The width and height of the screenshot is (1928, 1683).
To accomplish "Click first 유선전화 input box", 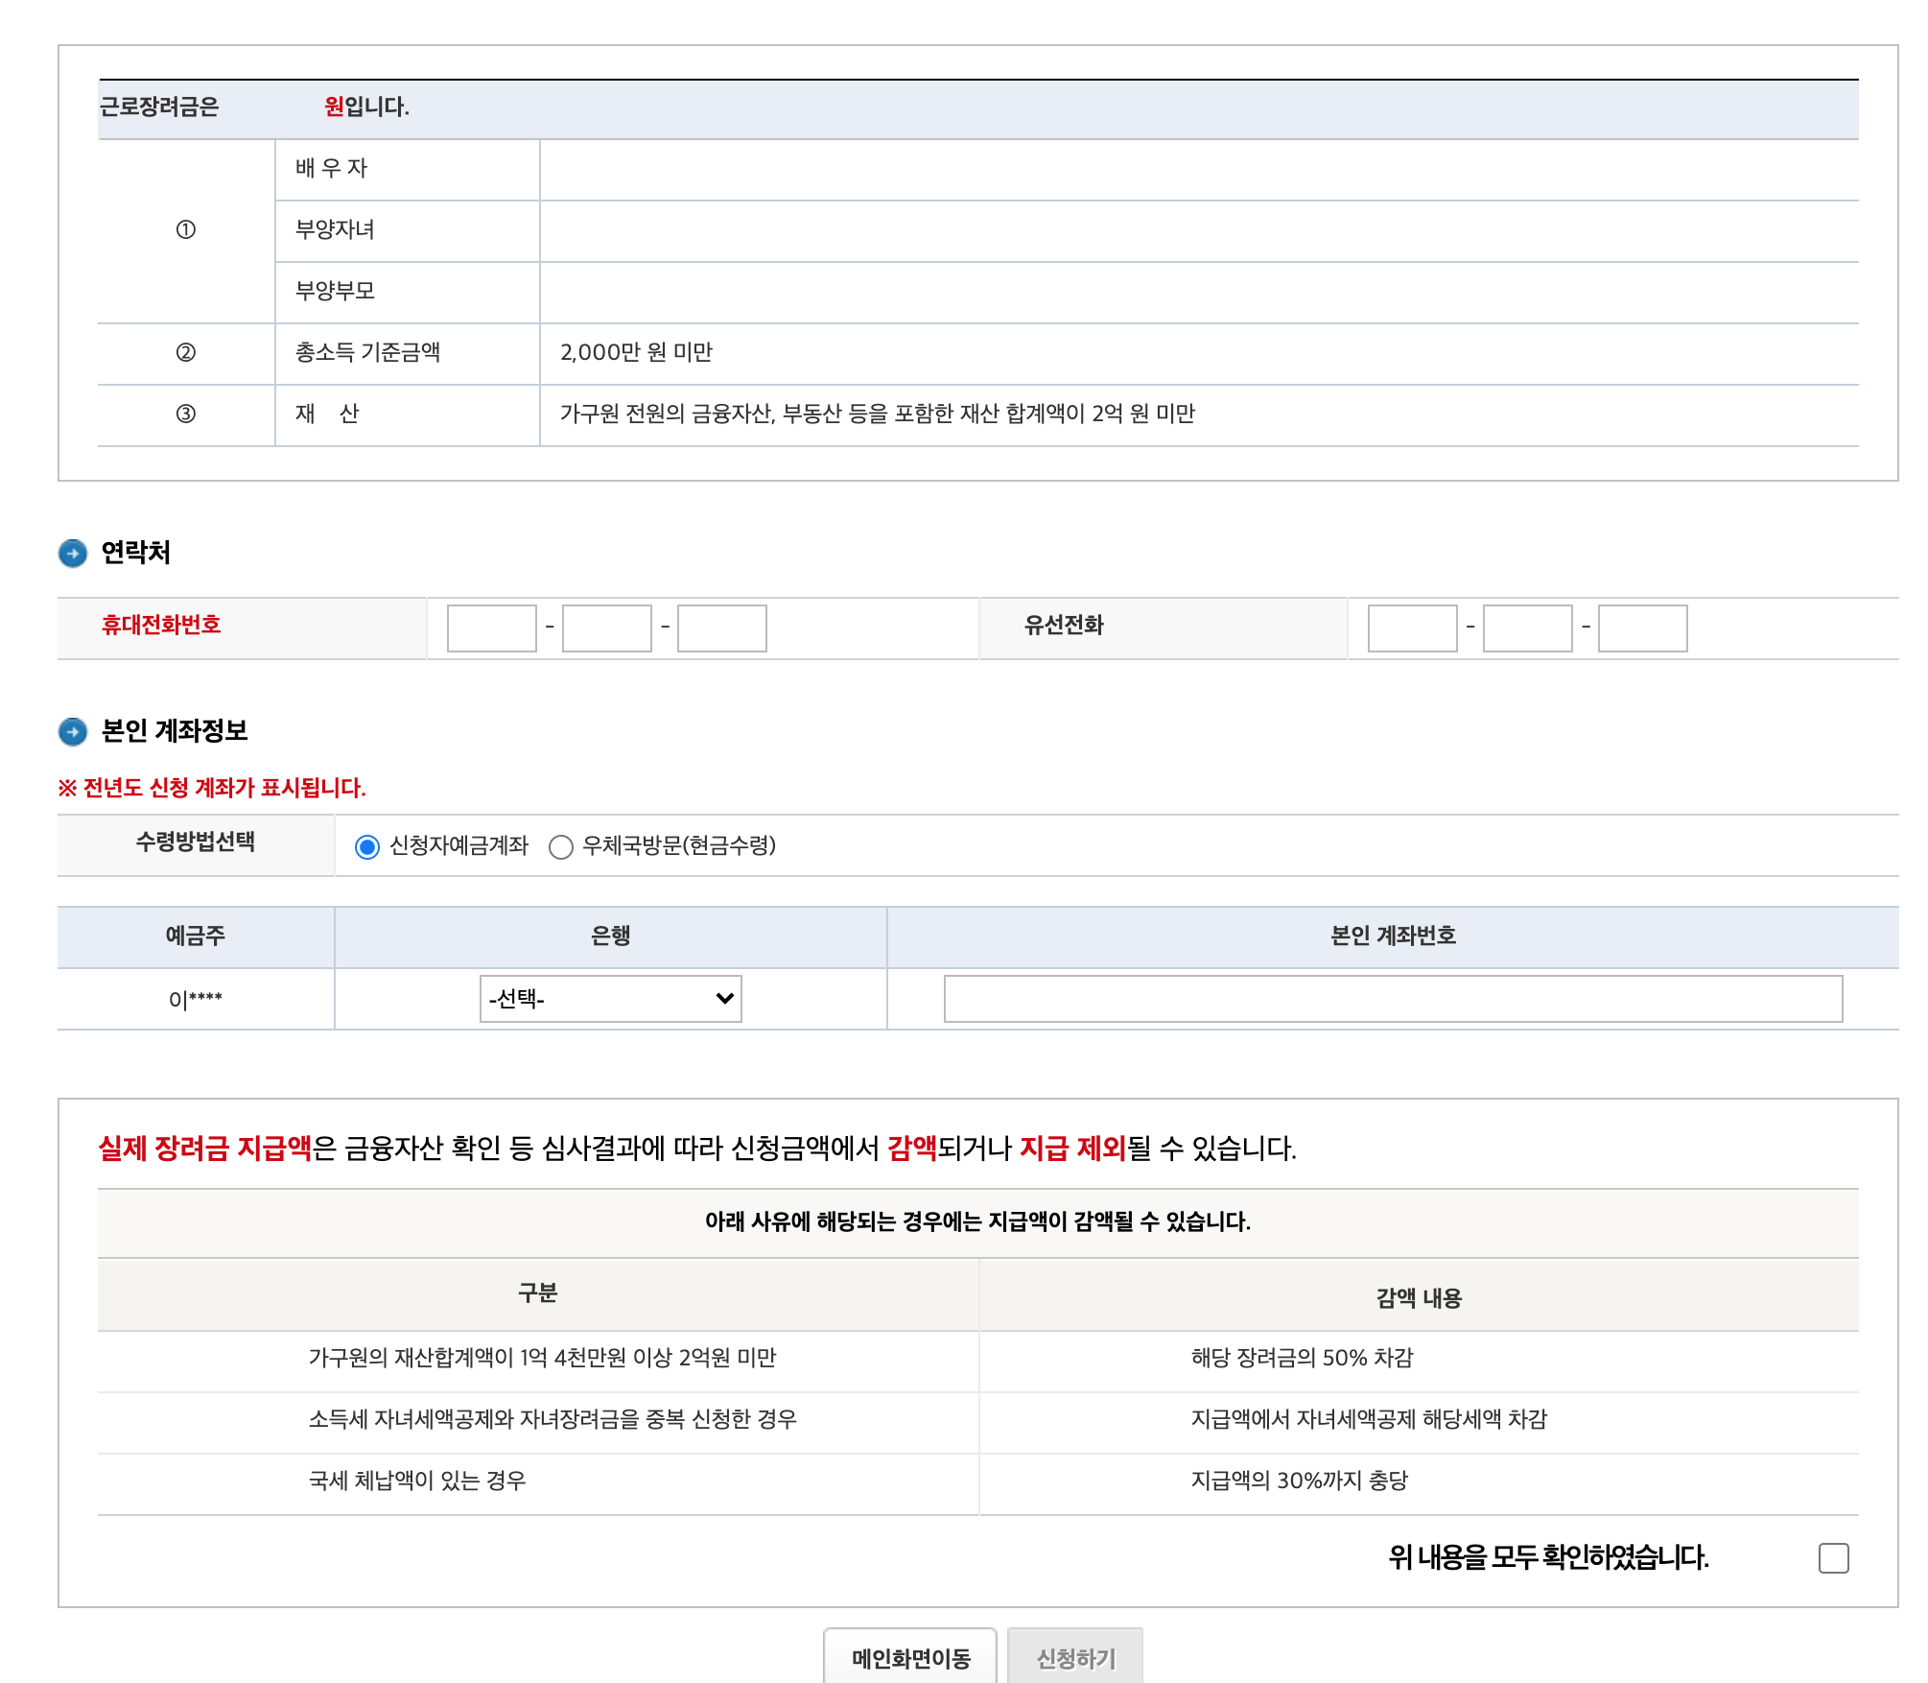I will pyautogui.click(x=1412, y=628).
